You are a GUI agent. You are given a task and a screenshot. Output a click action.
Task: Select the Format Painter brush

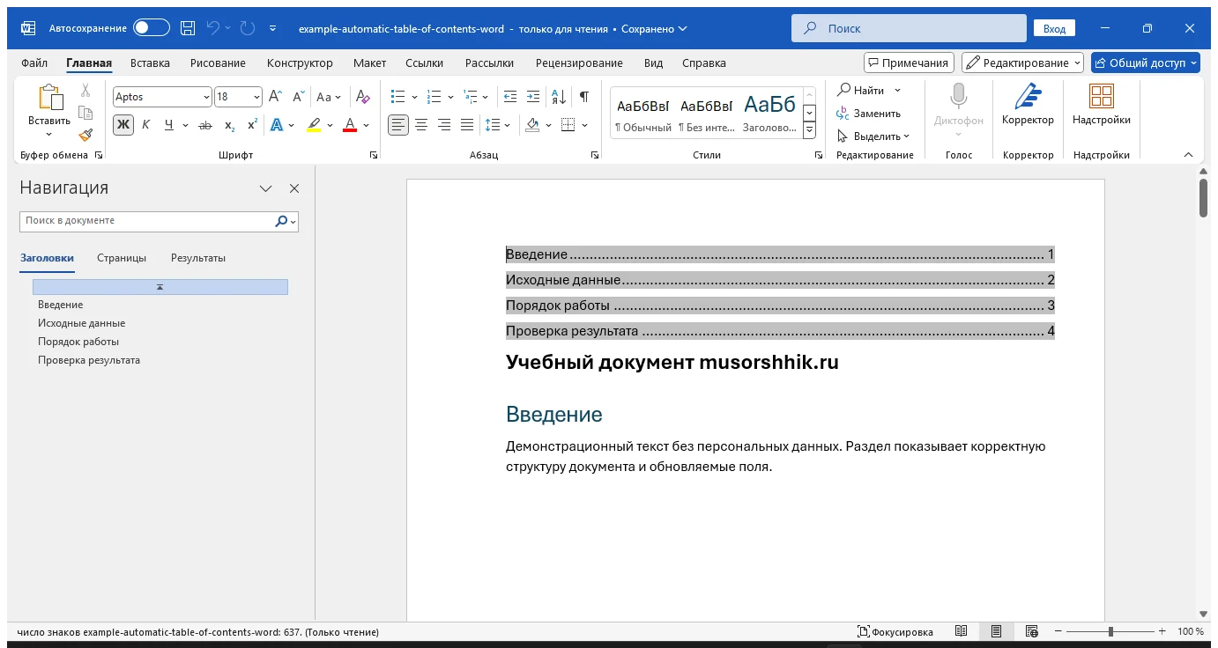click(85, 135)
